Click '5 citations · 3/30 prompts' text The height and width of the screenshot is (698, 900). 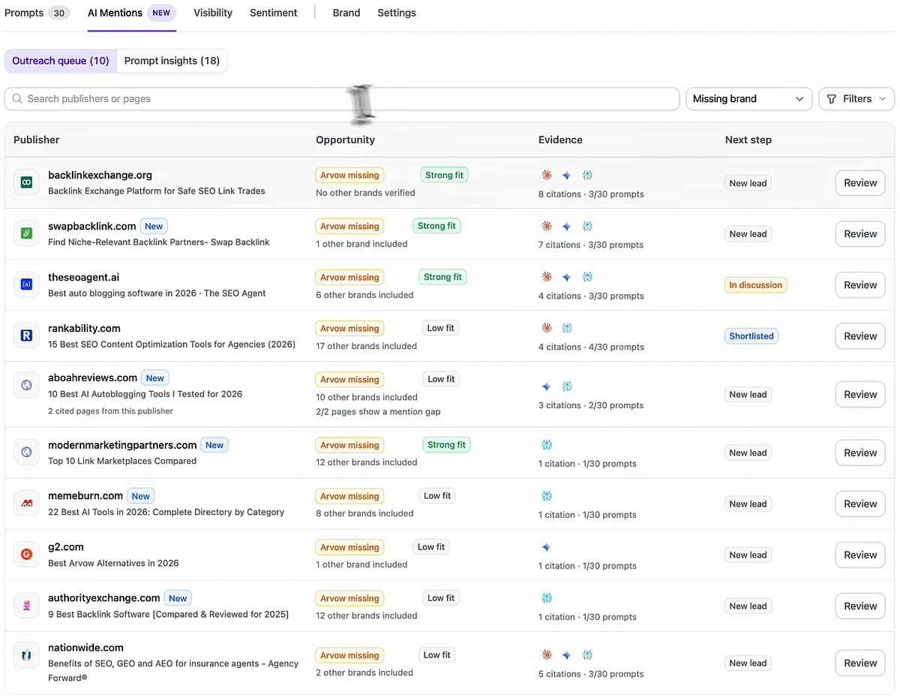click(591, 674)
